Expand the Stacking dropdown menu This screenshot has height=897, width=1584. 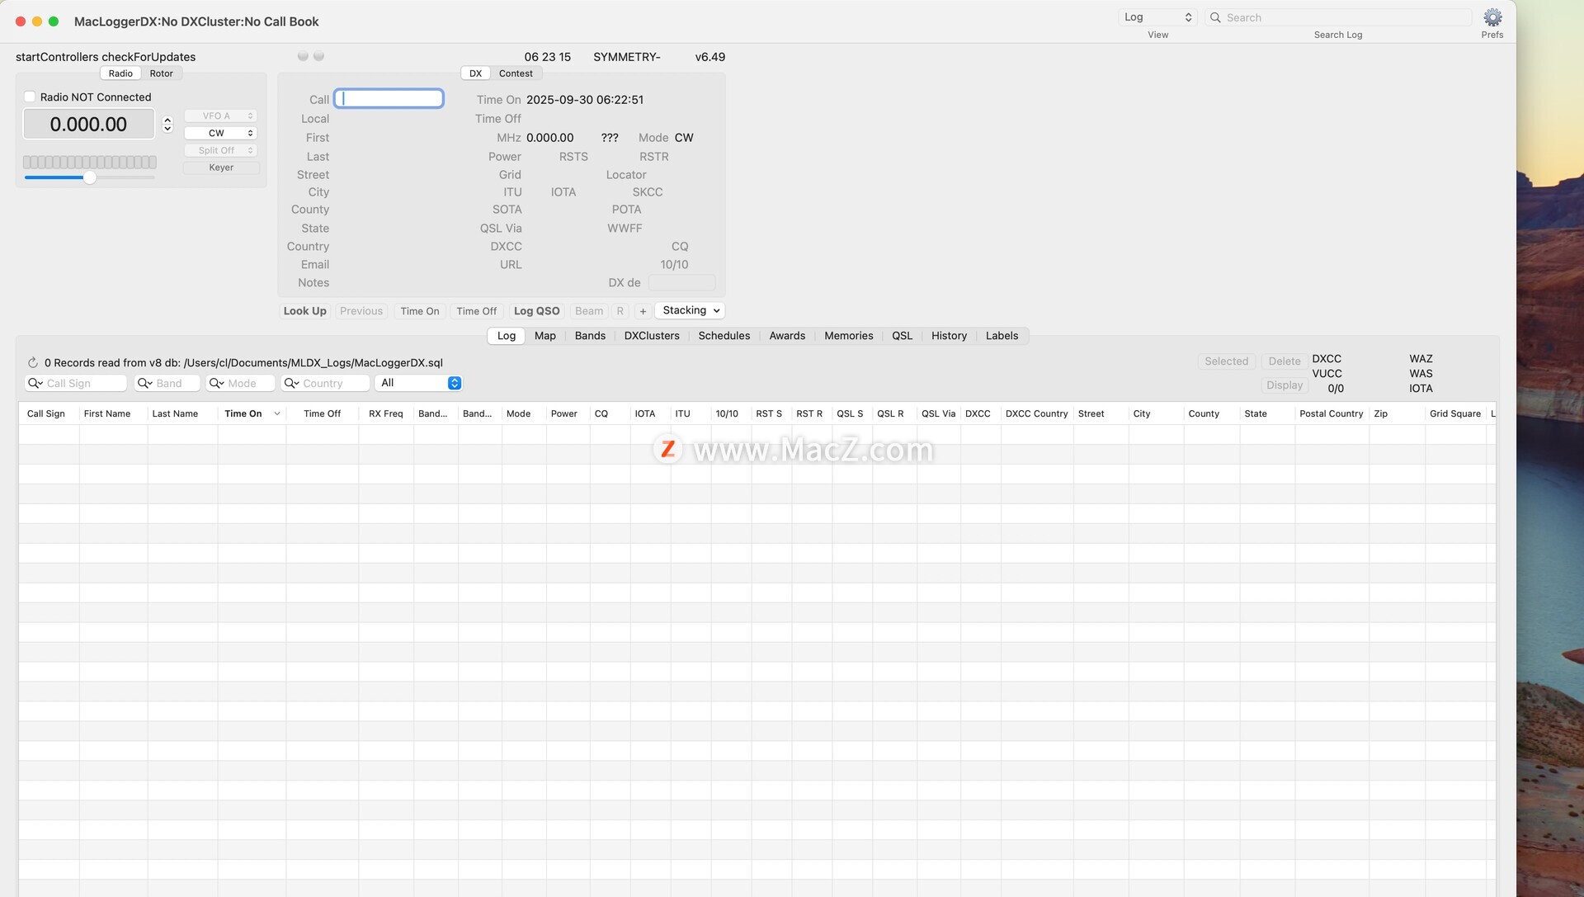tap(691, 310)
